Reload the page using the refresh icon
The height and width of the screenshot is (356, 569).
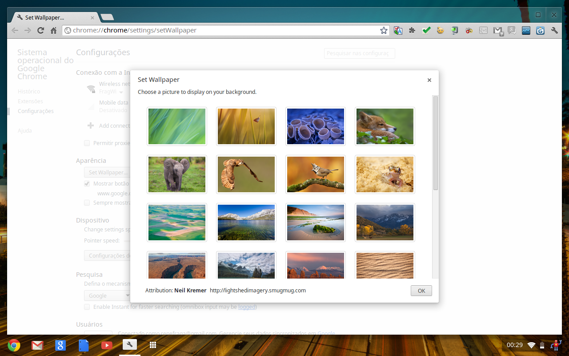pos(40,31)
